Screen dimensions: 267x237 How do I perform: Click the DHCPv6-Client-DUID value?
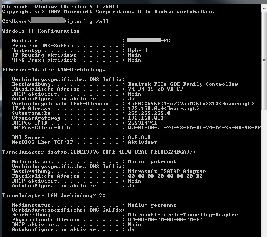point(194,128)
